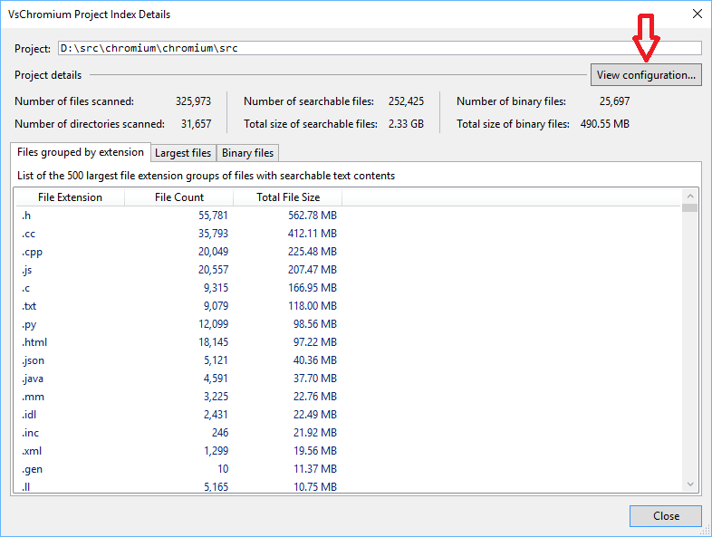This screenshot has width=712, height=537.
Task: Sort by Total File Size column header
Action: (288, 197)
